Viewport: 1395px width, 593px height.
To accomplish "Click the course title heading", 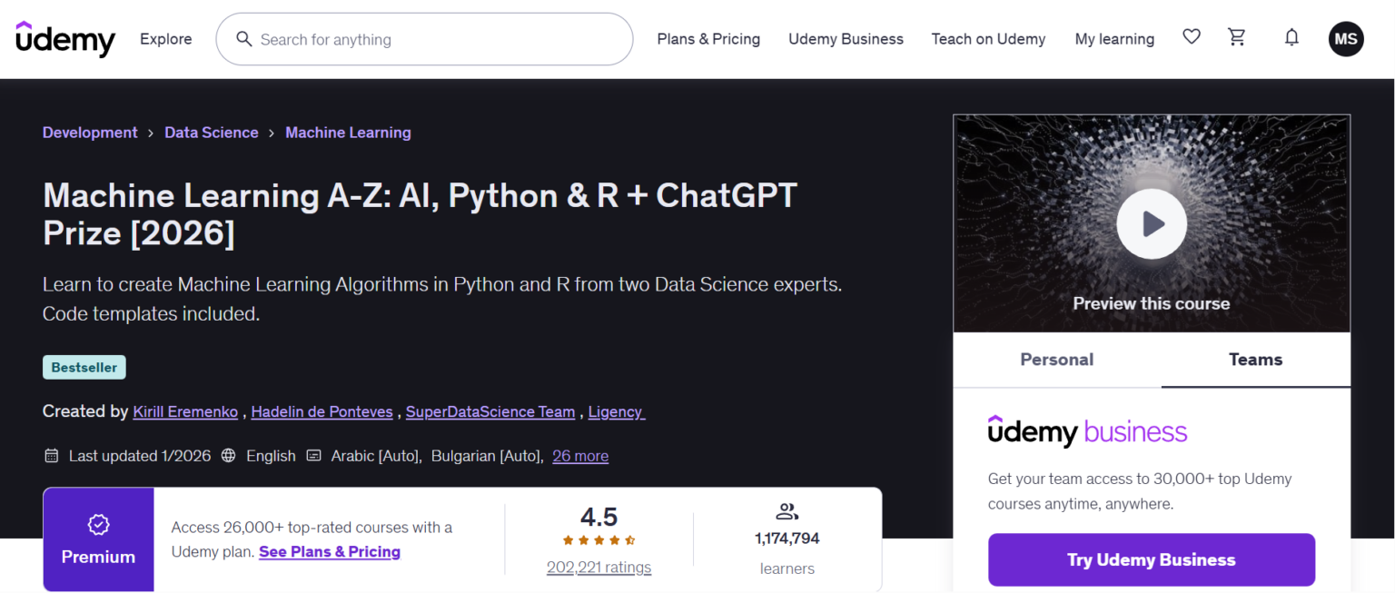I will pyautogui.click(x=420, y=214).
